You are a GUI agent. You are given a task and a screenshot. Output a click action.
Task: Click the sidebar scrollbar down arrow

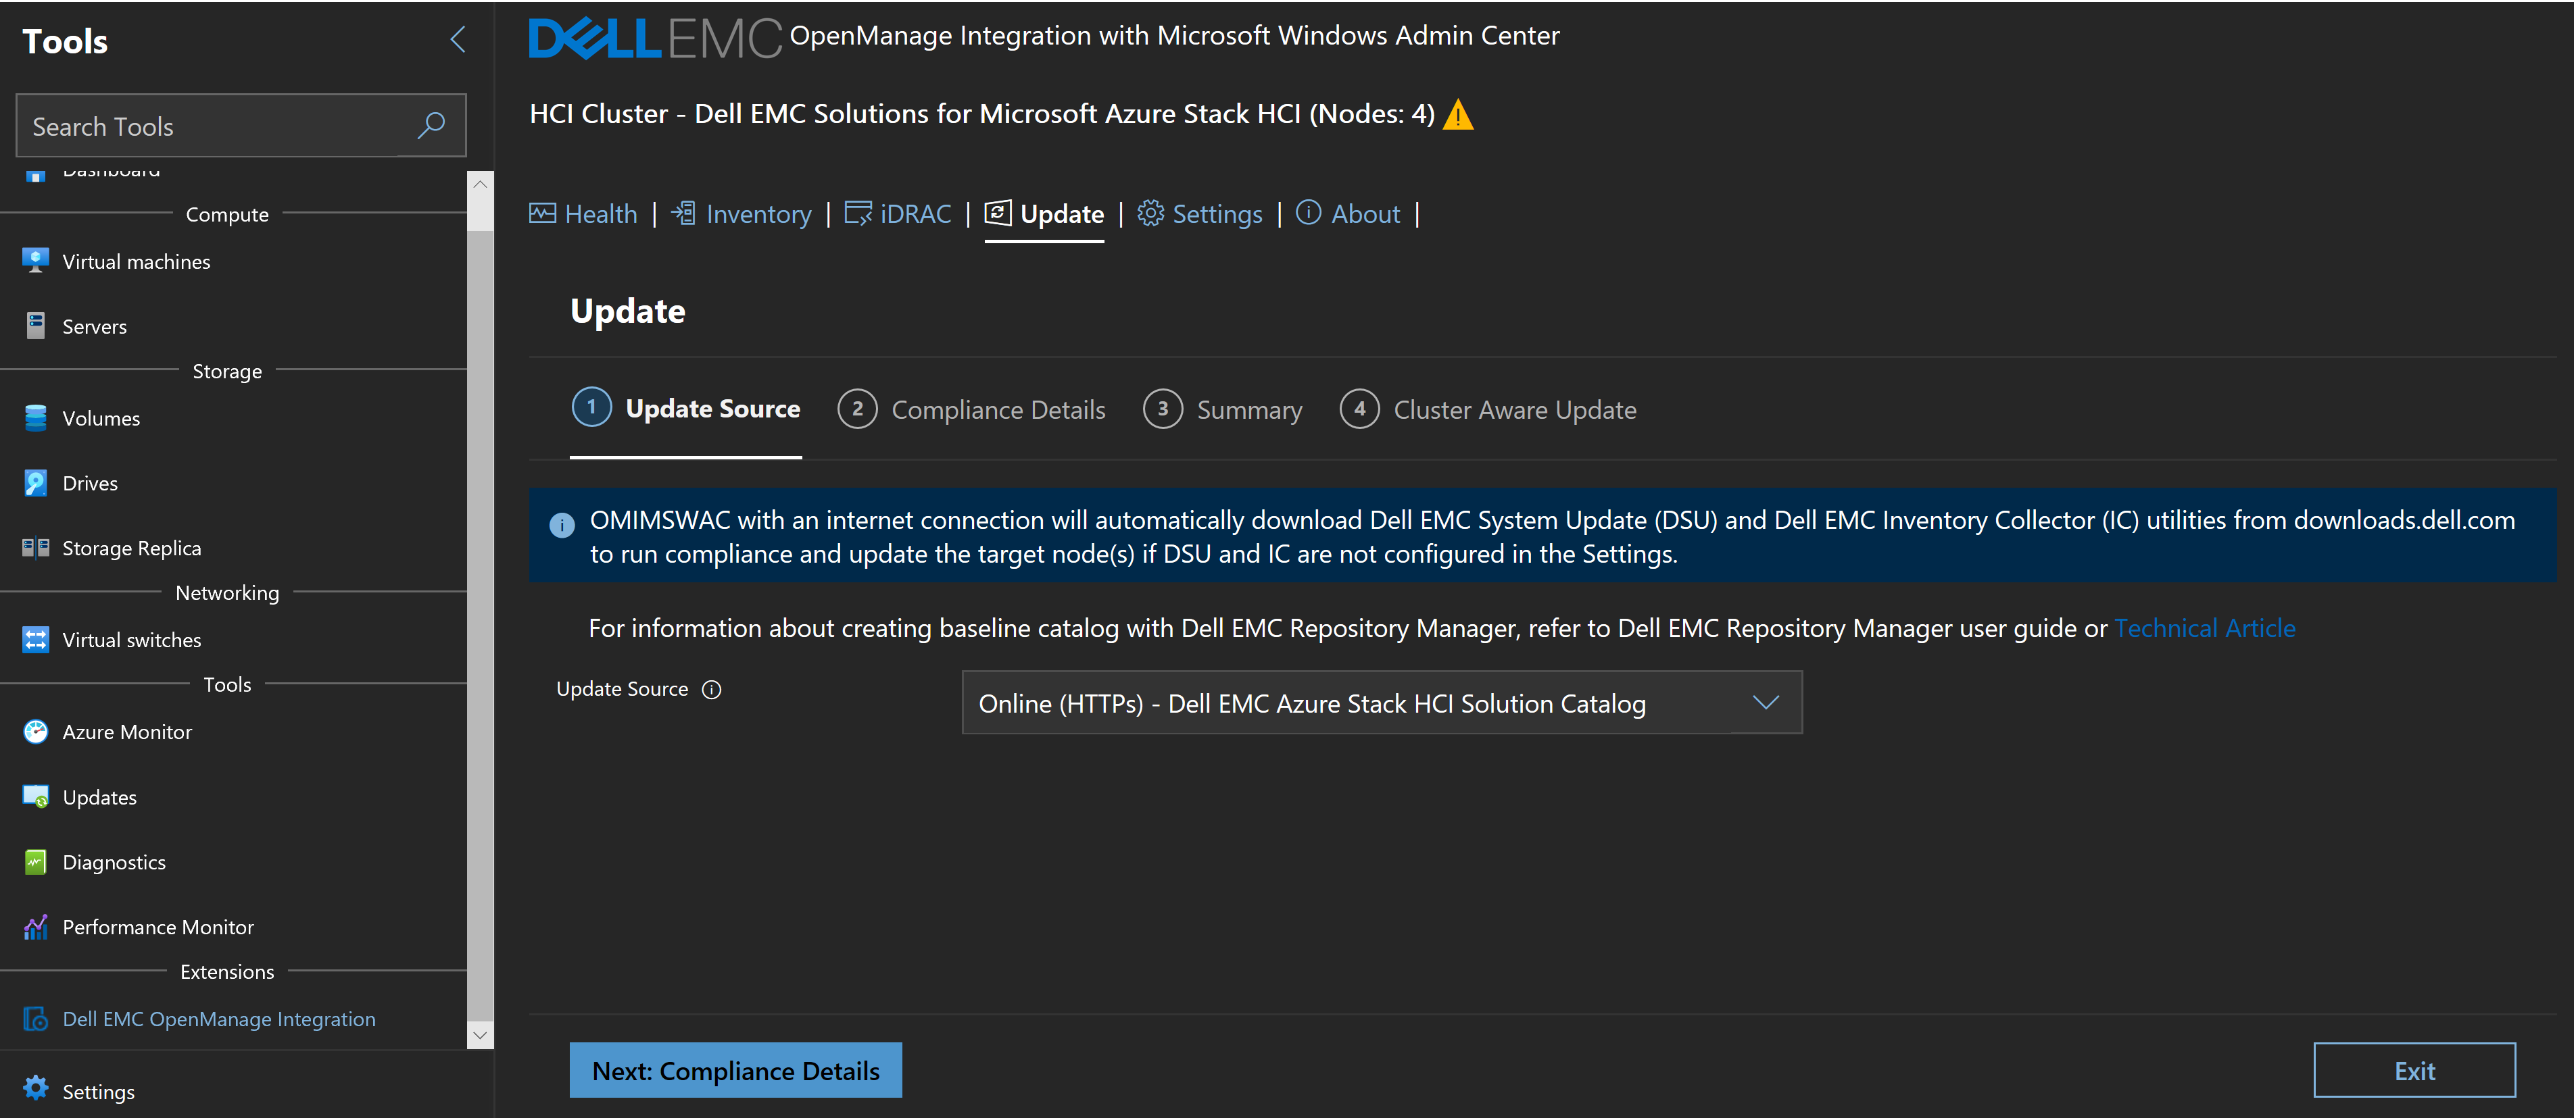point(480,1035)
